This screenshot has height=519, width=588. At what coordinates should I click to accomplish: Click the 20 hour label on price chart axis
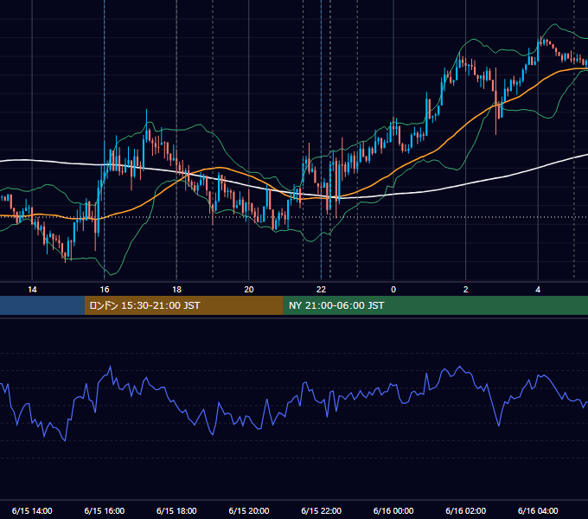click(x=249, y=290)
